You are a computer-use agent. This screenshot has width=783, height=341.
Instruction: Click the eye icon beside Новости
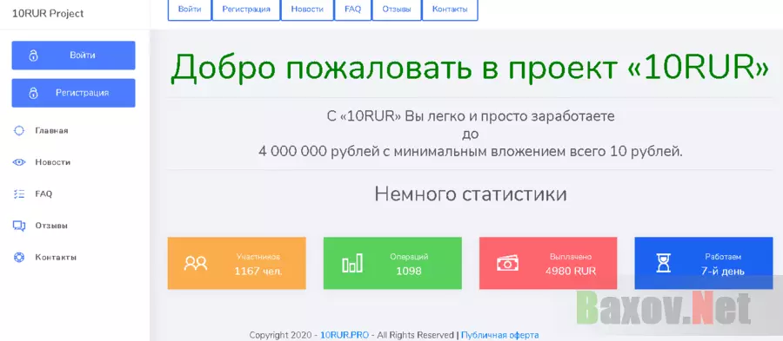[19, 161]
